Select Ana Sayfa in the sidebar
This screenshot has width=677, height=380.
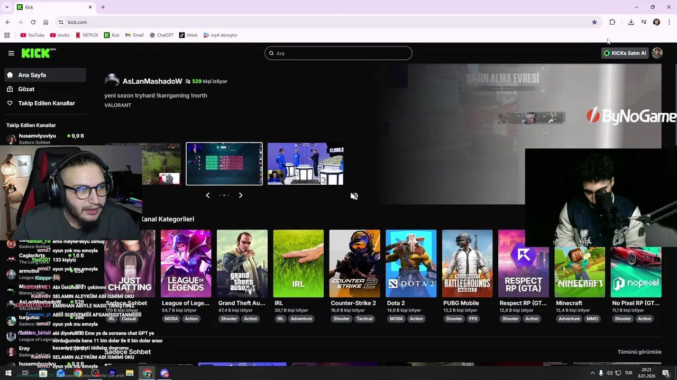pyautogui.click(x=45, y=75)
